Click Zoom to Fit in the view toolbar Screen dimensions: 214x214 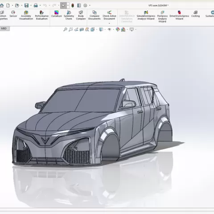[x=65, y=29]
